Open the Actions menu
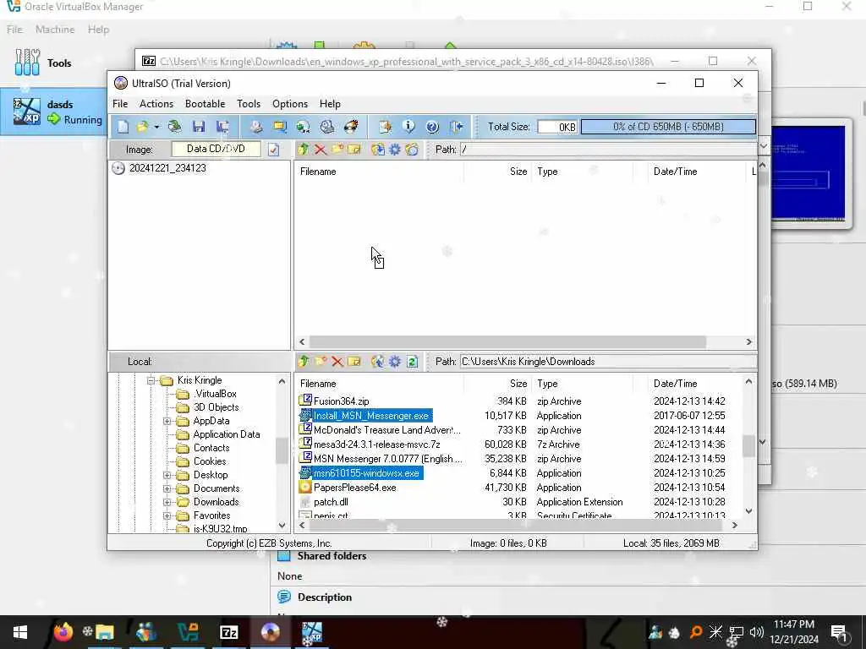The image size is (866, 649). tap(156, 104)
